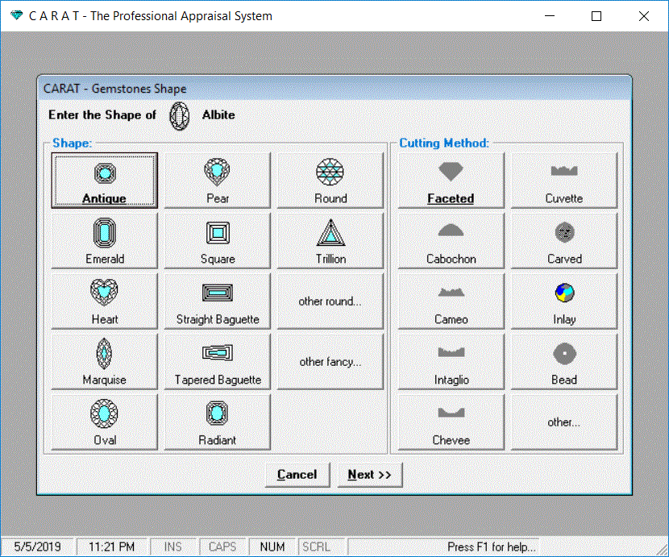Expand the 'other round...' shape list

[x=330, y=301]
